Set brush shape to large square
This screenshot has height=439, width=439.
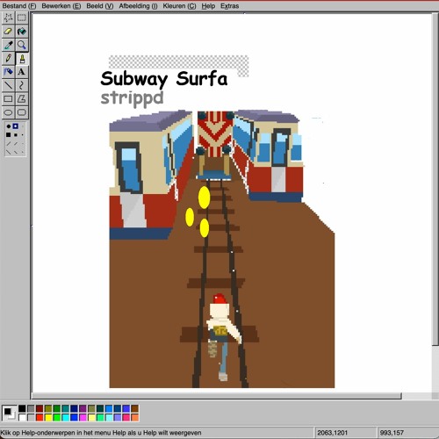pos(8,134)
